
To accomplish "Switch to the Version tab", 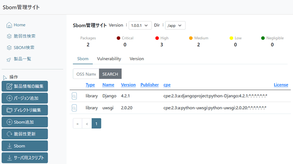I will [x=137, y=59].
